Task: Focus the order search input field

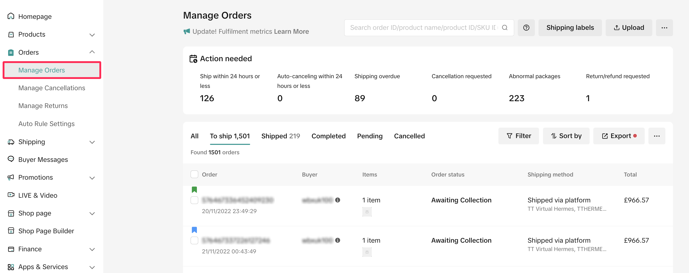Action: 423,28
